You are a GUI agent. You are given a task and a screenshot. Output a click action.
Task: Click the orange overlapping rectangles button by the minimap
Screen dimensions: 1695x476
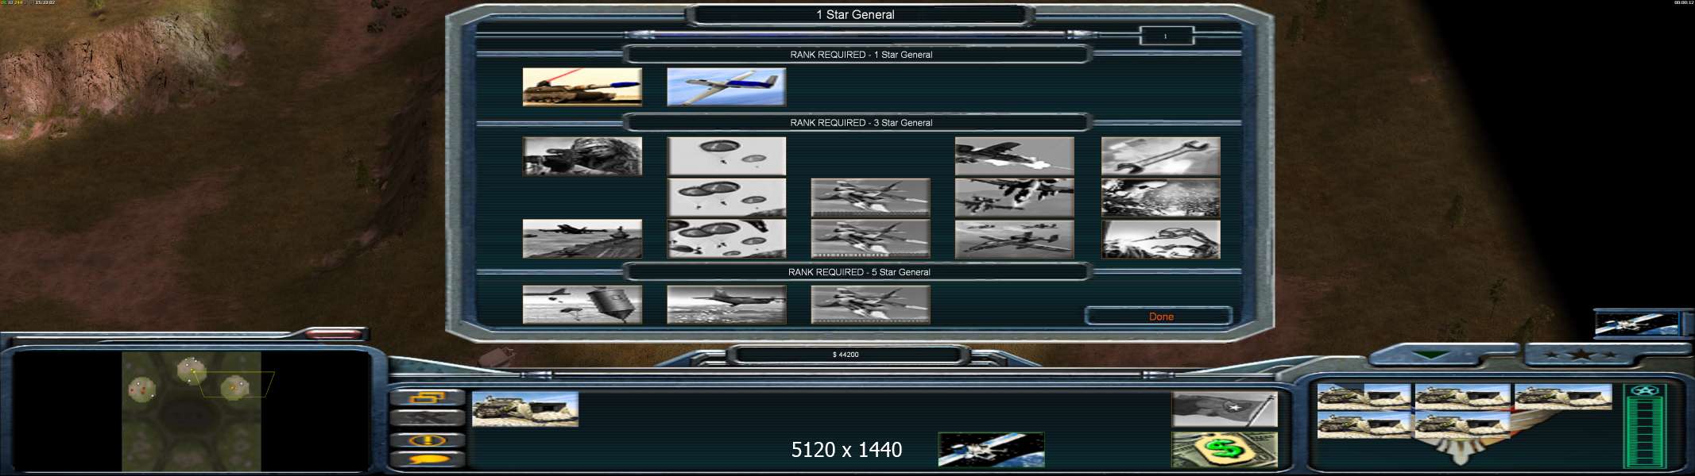[x=428, y=397]
